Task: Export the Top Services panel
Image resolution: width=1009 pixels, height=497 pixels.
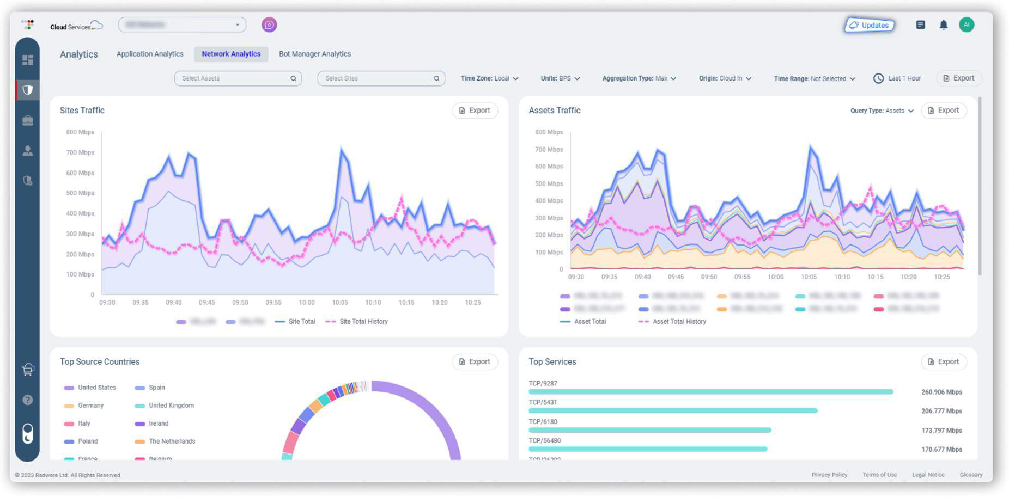Action: click(x=944, y=362)
